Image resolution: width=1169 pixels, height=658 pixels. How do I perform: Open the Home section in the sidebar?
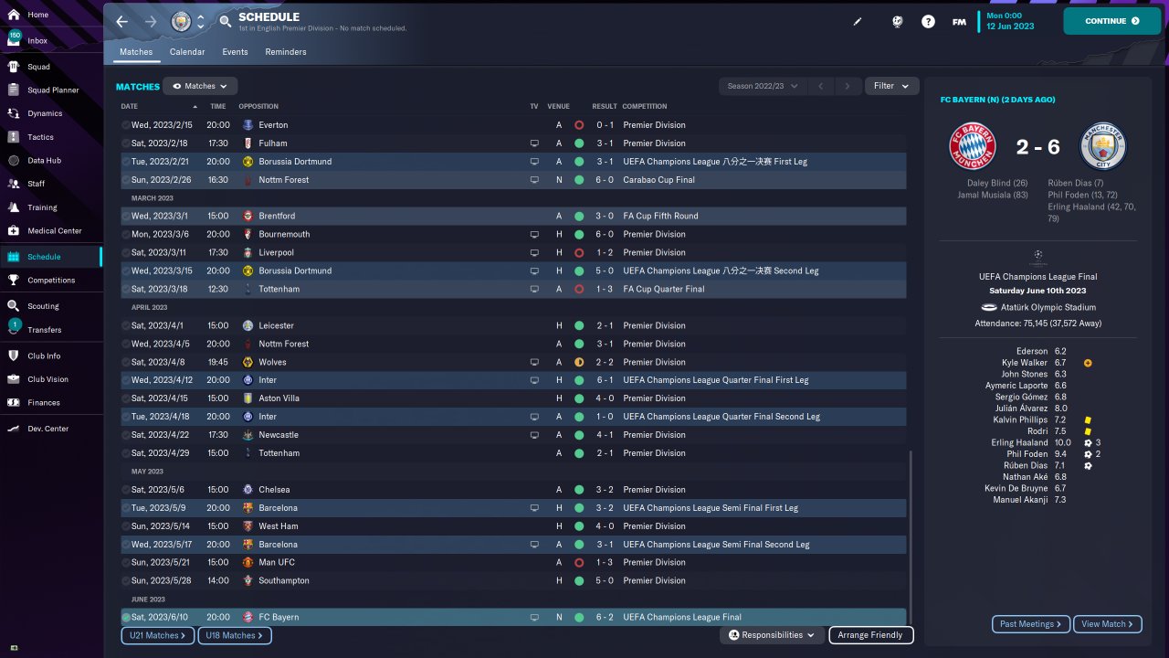click(x=38, y=16)
